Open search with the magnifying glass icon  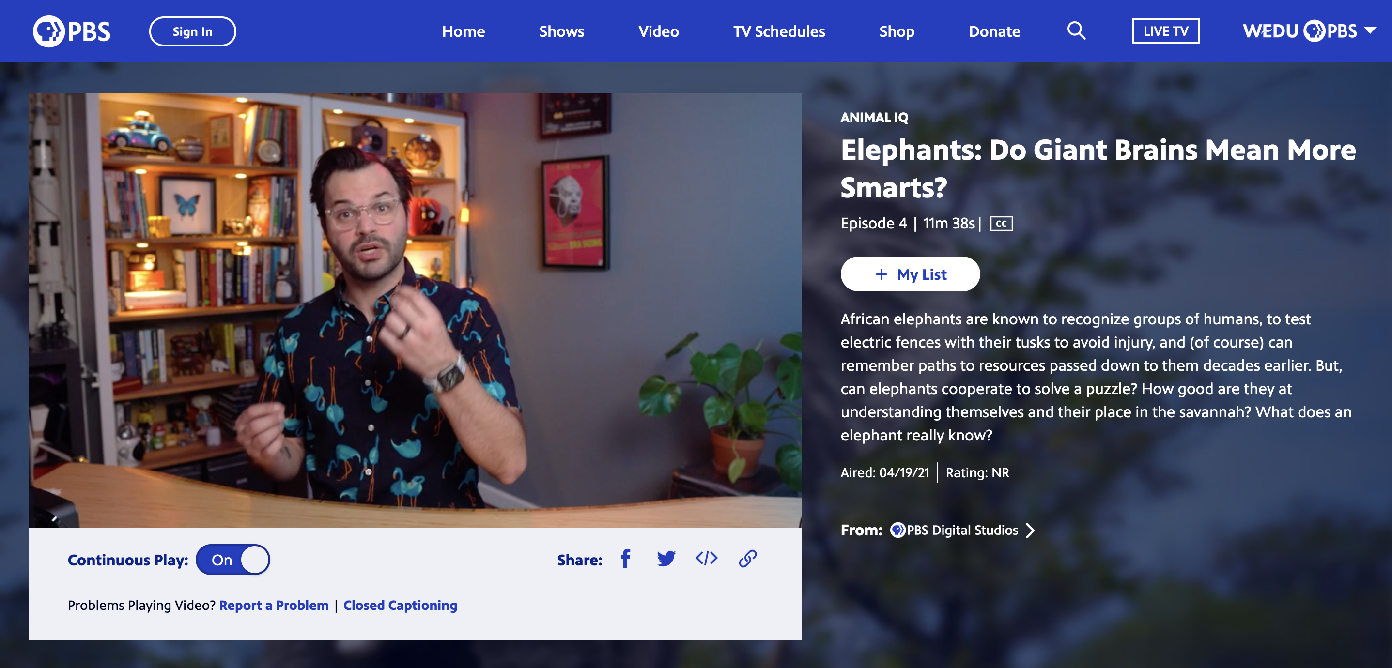pos(1076,31)
